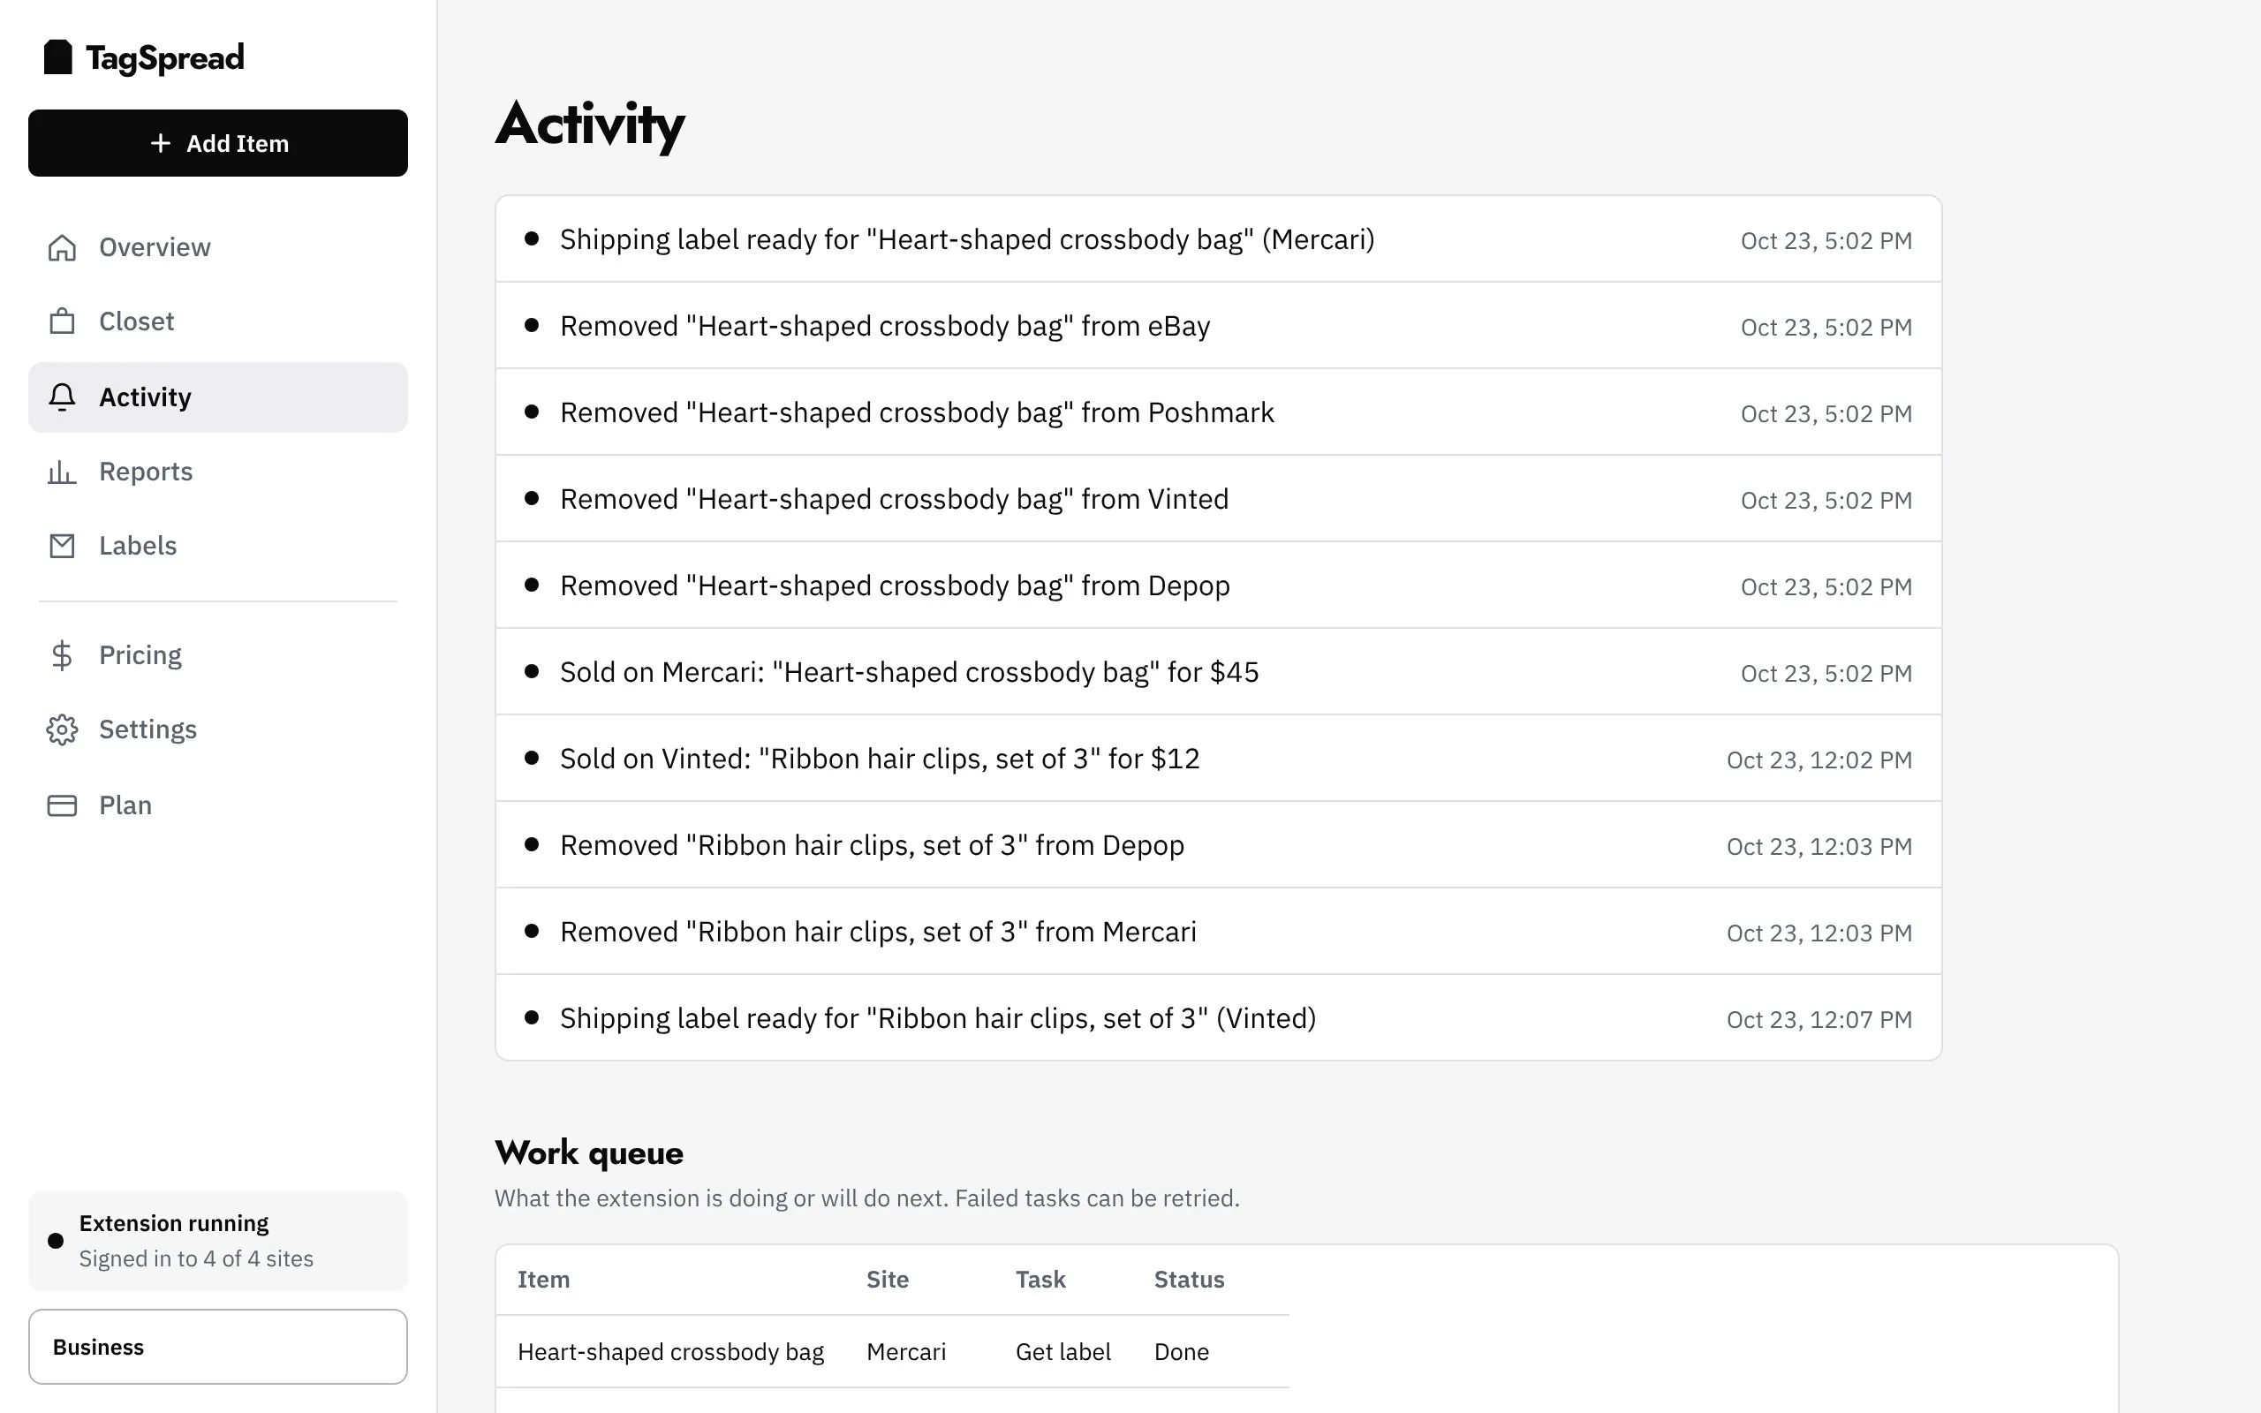Click the Plan credit card icon
Screen dimensions: 2261x1413
pos(62,805)
